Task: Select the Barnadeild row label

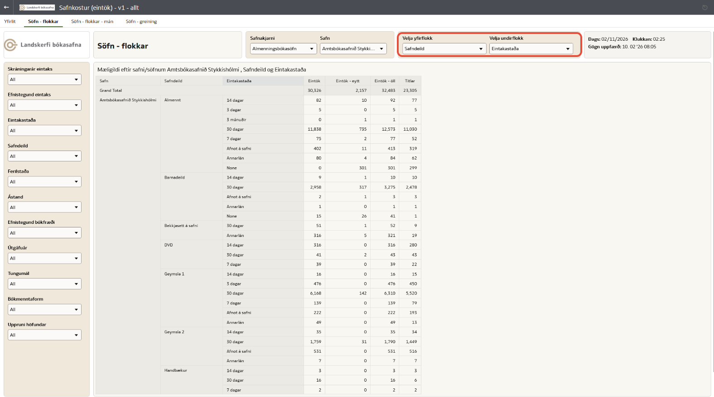Action: pyautogui.click(x=174, y=178)
